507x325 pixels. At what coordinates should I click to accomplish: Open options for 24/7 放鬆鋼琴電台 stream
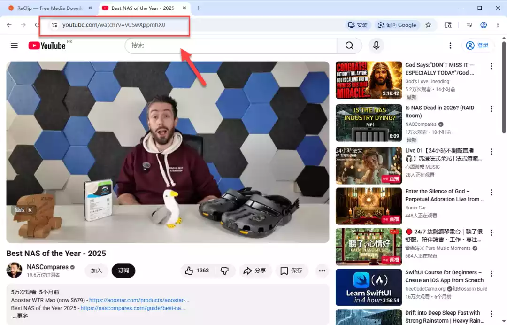coord(492,233)
